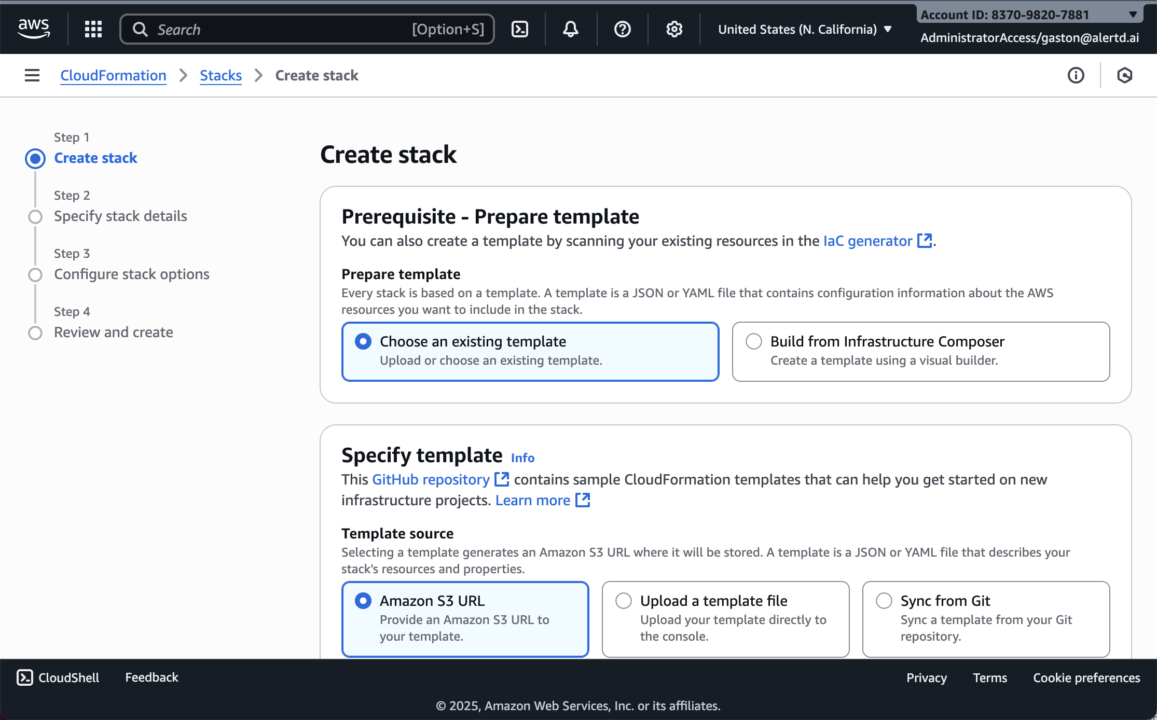Image resolution: width=1157 pixels, height=720 pixels.
Task: Select Upload a template file as template source
Action: (624, 600)
